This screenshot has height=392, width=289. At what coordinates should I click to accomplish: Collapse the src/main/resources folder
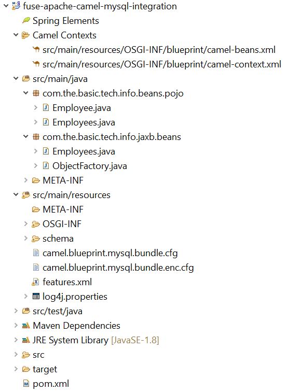click(x=16, y=194)
